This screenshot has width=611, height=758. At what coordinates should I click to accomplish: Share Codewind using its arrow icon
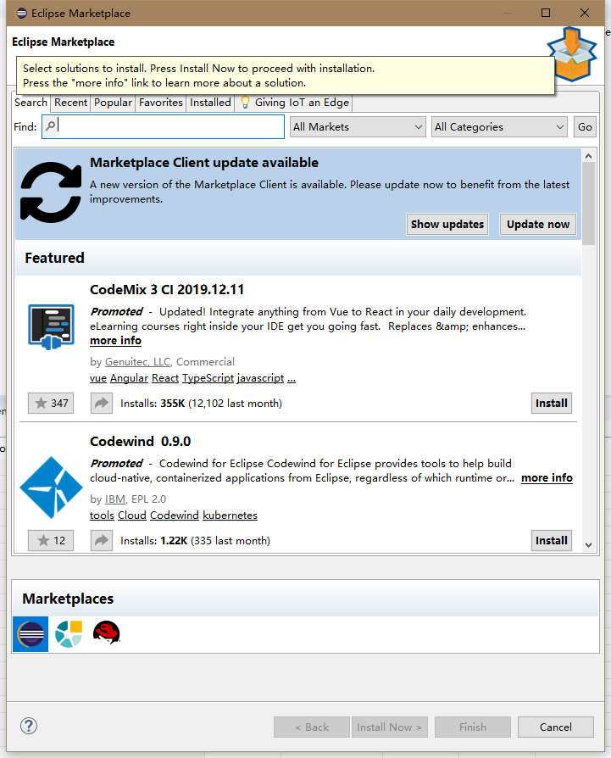tap(102, 540)
